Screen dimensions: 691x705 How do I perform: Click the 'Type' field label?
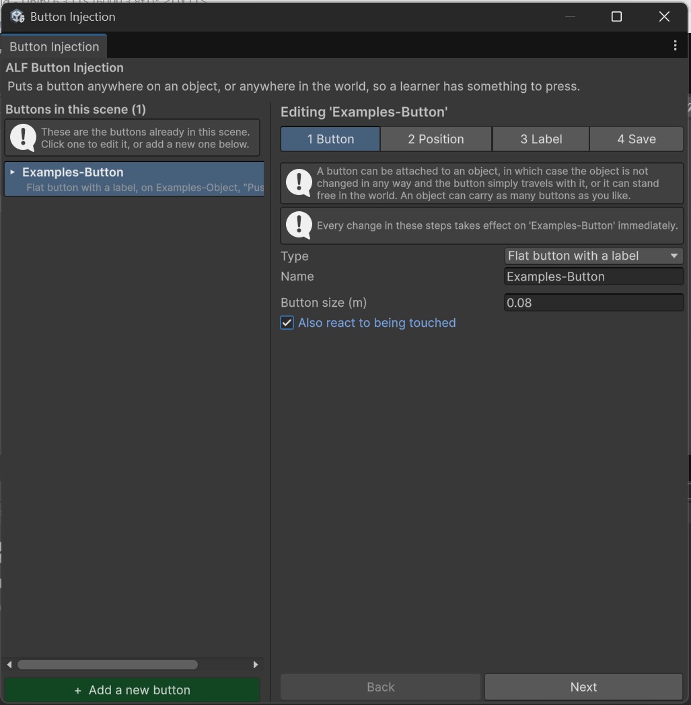(295, 256)
